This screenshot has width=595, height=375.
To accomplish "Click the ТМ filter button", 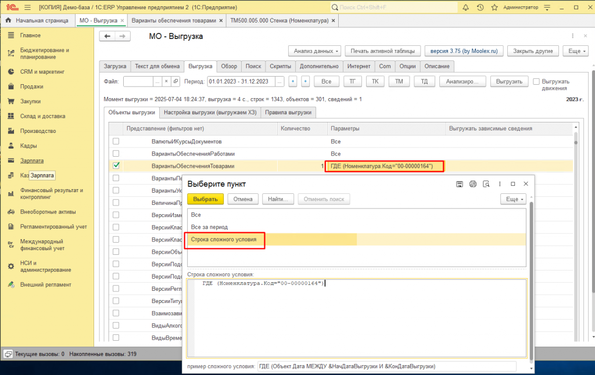I will click(399, 81).
